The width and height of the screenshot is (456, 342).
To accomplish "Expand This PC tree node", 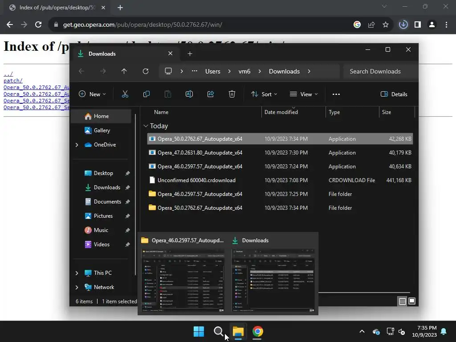I will coord(77,273).
